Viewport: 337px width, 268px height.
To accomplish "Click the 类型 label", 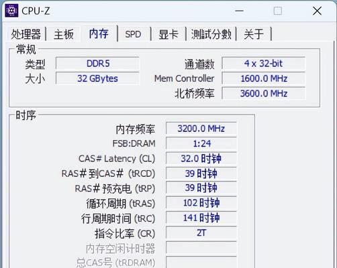I will [x=35, y=64].
